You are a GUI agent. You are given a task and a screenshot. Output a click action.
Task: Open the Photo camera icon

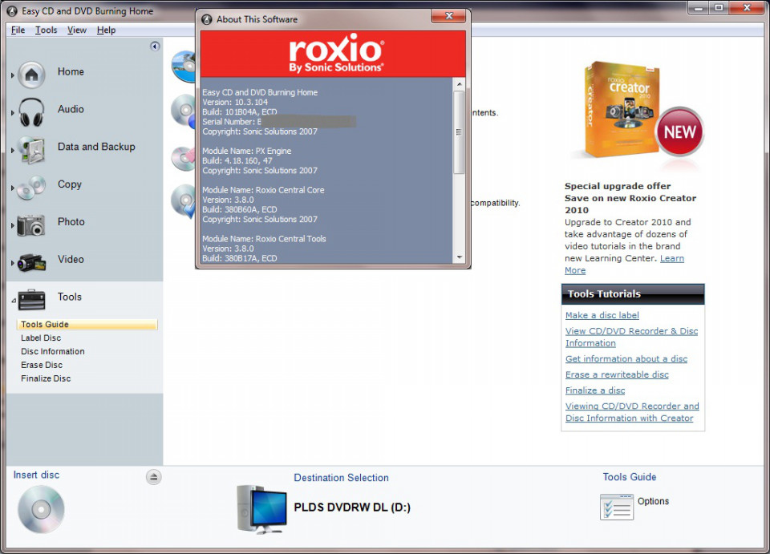pyautogui.click(x=31, y=225)
